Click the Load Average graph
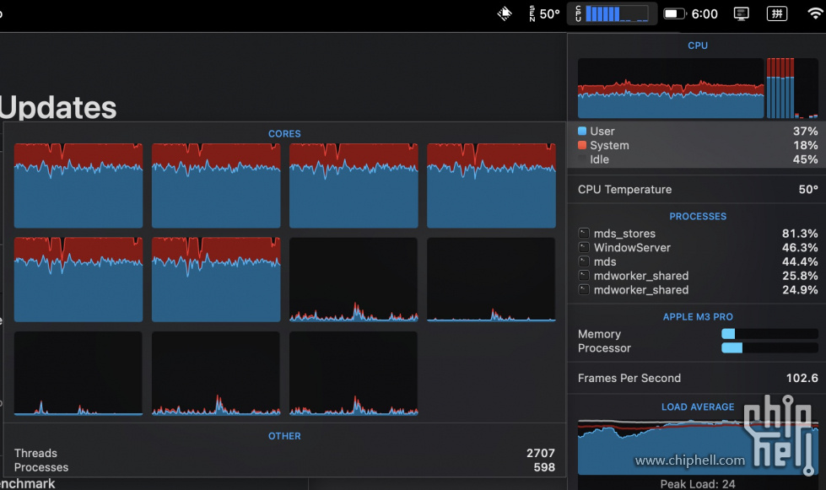This screenshot has height=490, width=826. [x=698, y=447]
